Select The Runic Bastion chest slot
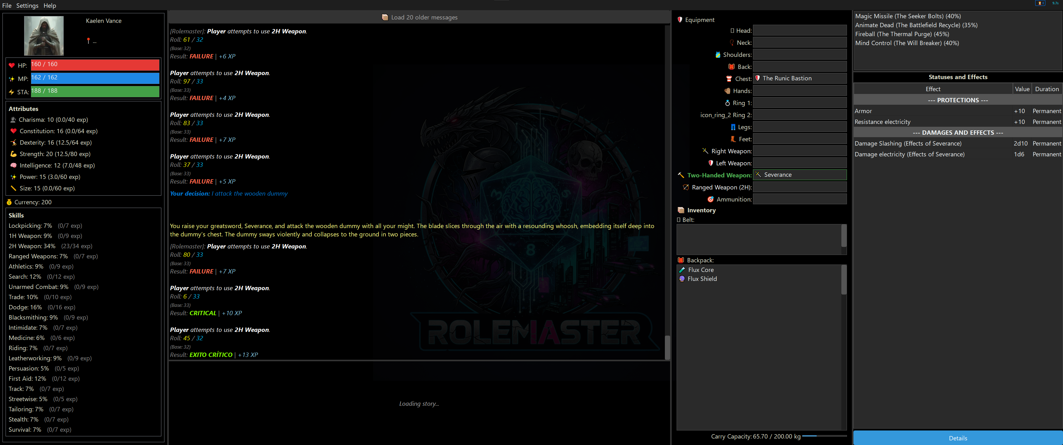Viewport: 1063px width, 445px height. [800, 78]
